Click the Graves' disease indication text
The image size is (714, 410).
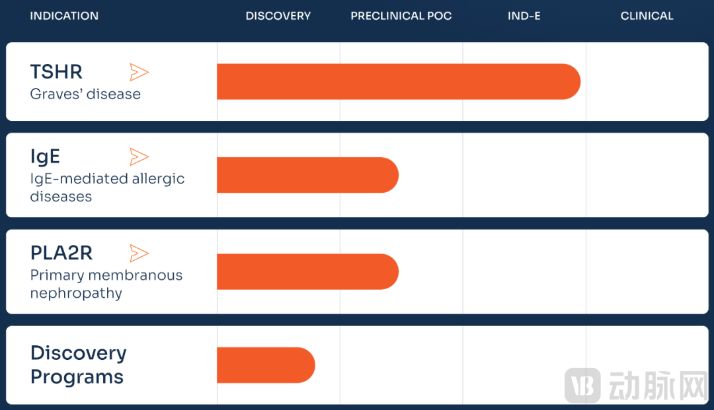(85, 94)
